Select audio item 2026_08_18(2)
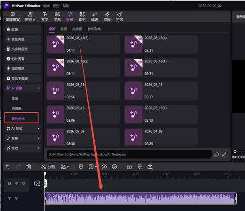This screenshot has width=245, height=211. tap(83, 68)
